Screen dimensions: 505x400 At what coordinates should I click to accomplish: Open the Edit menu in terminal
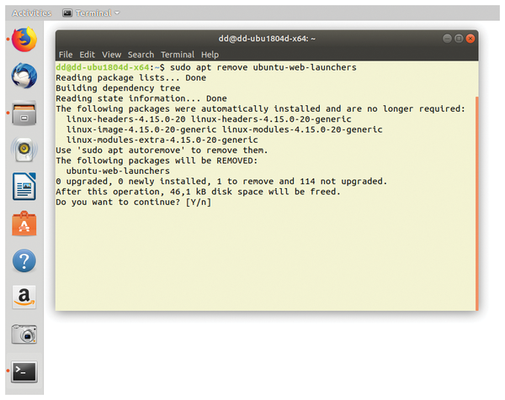coord(88,55)
